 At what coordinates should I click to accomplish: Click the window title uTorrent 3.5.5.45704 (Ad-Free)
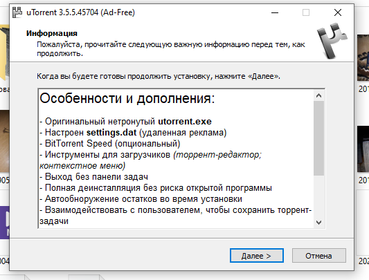click(81, 12)
